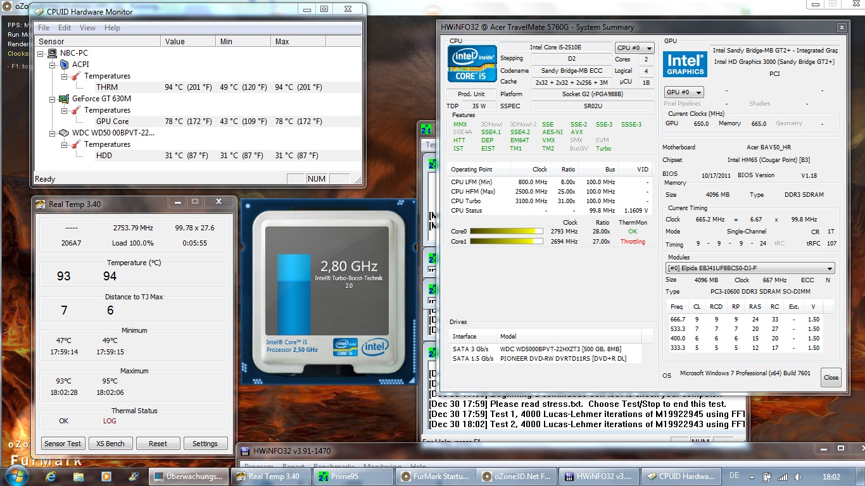Switch to Prime95 in the taskbar
865x486 pixels.
pyautogui.click(x=353, y=476)
